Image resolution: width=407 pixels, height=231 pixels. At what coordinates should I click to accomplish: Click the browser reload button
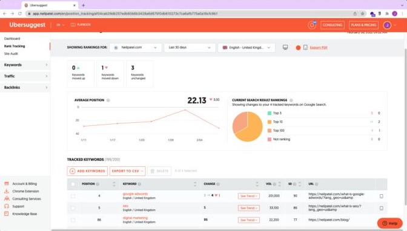[20, 13]
